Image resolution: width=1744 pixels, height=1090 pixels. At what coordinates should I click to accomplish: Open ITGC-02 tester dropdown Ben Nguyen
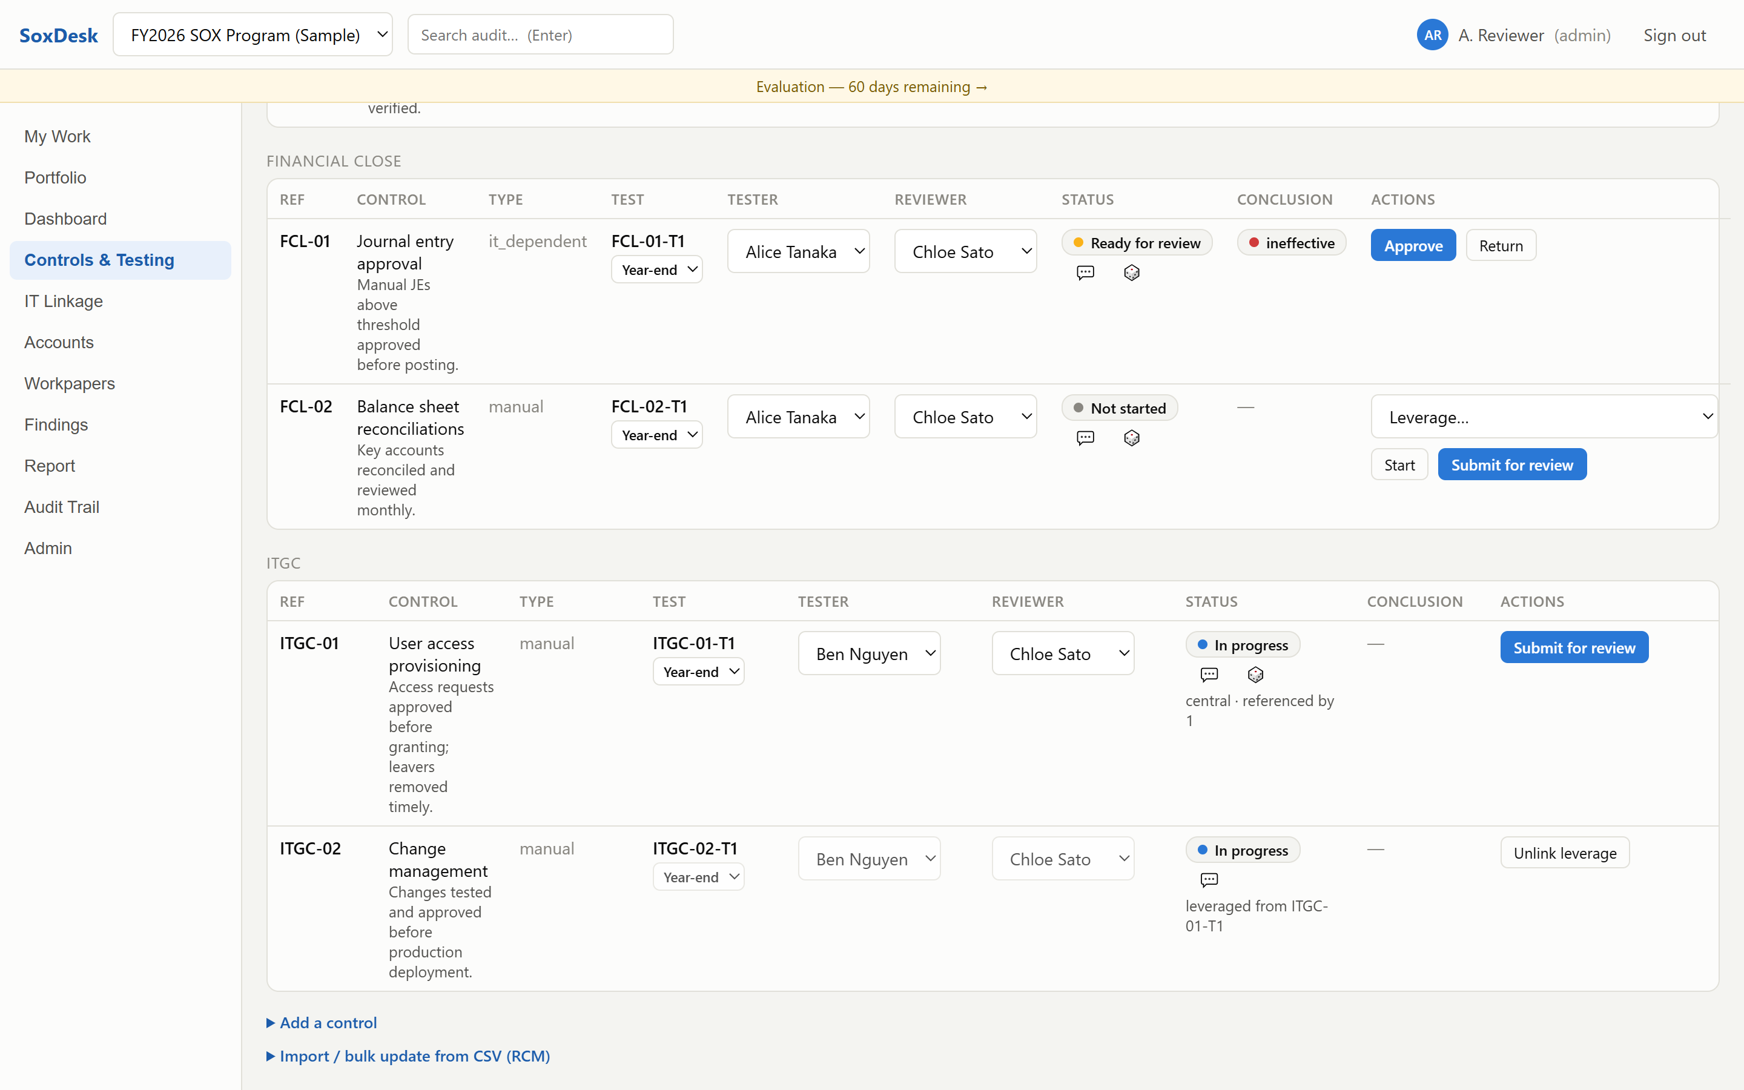click(x=869, y=859)
